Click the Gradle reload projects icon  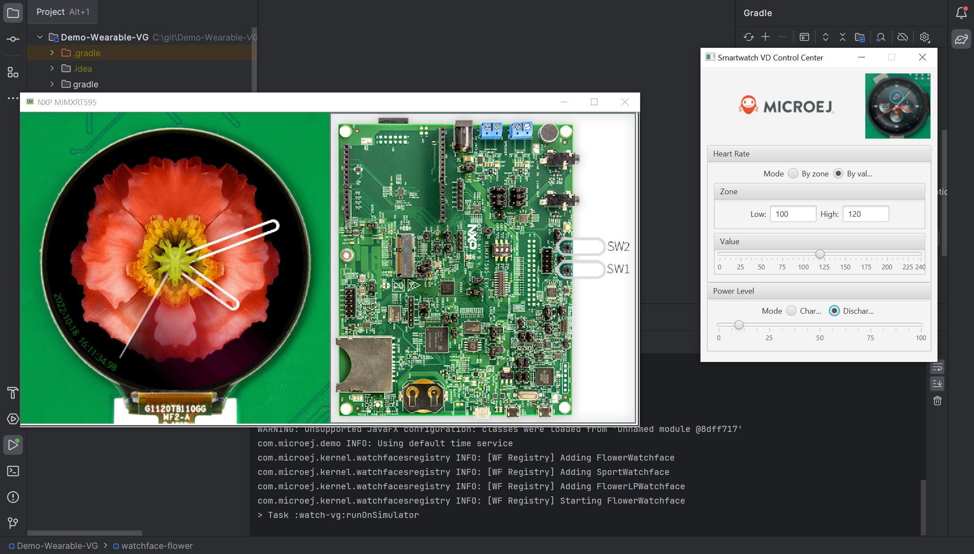click(748, 37)
